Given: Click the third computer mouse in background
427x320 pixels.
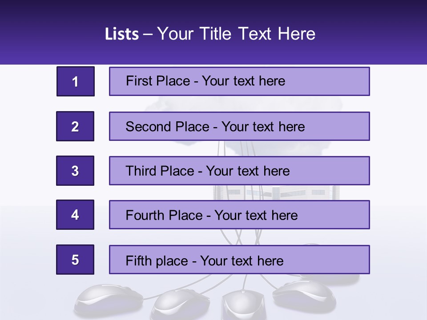Looking at the screenshot, I should [243, 305].
